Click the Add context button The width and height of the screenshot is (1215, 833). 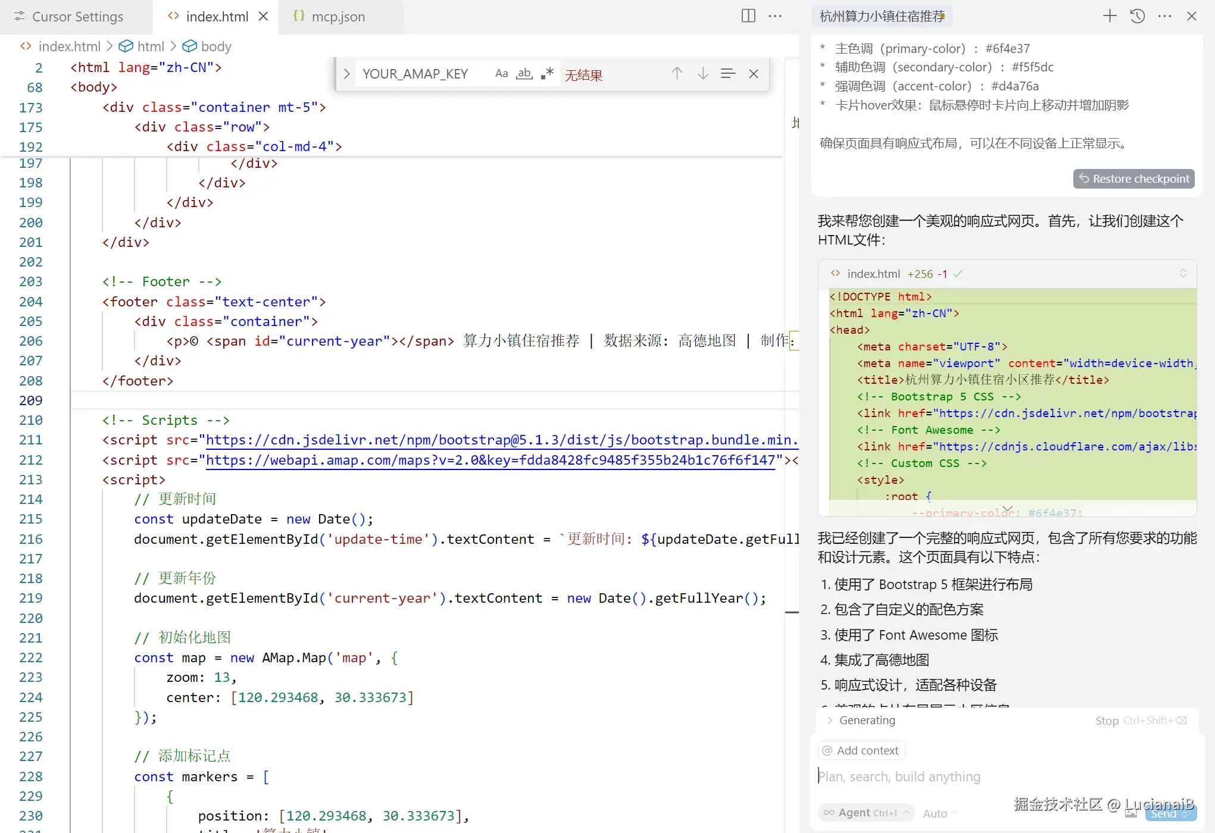pyautogui.click(x=861, y=750)
